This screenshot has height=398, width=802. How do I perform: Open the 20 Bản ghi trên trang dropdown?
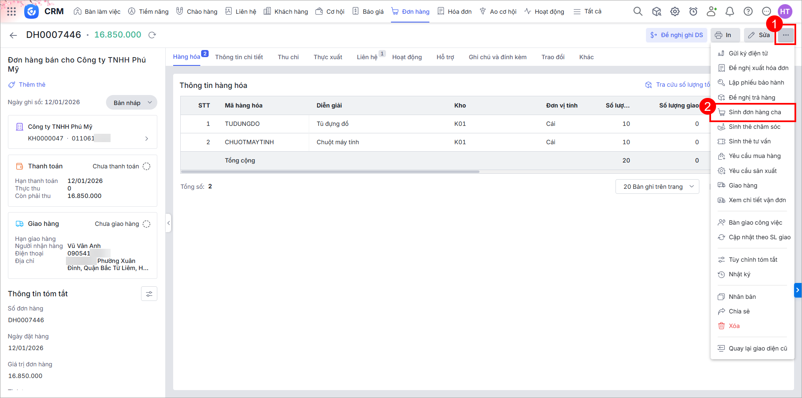(x=657, y=187)
